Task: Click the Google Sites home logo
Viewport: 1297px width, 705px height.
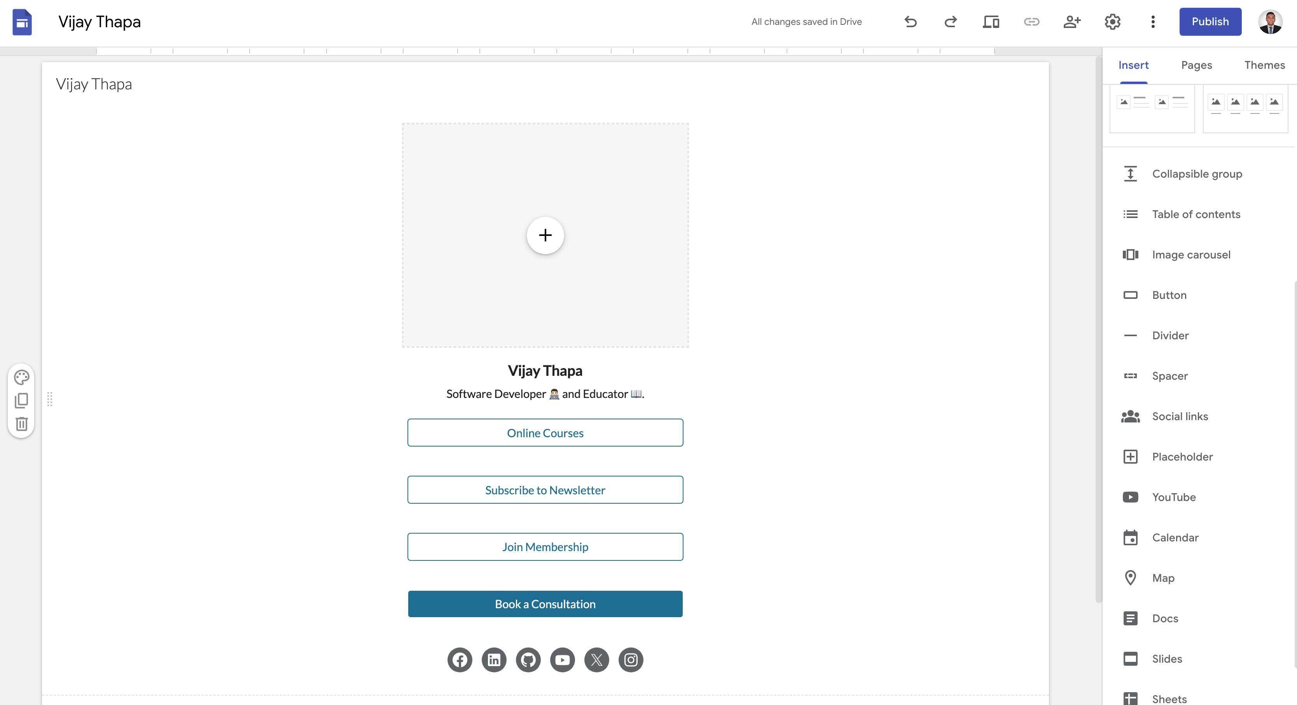Action: click(x=22, y=22)
